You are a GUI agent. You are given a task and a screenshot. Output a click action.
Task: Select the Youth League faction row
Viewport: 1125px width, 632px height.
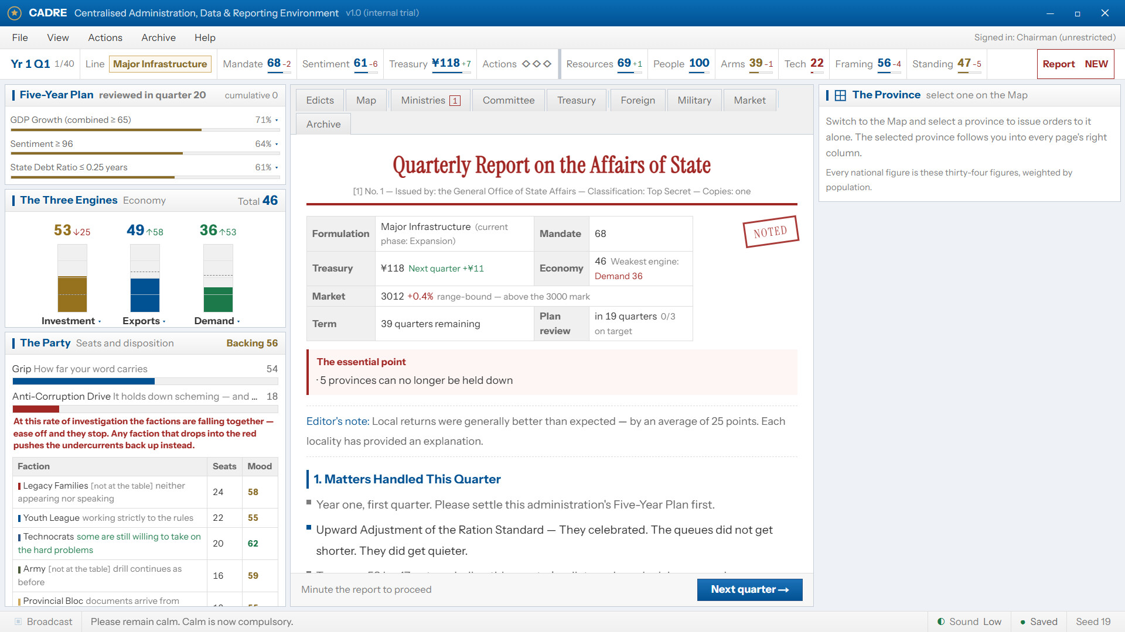145,518
